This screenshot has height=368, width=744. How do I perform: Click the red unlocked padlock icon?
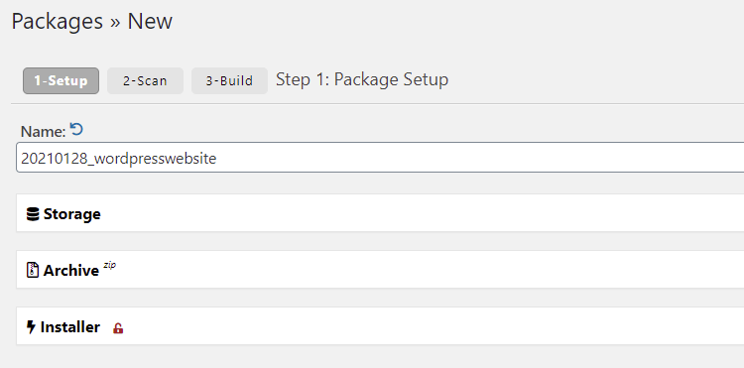pyautogui.click(x=118, y=328)
